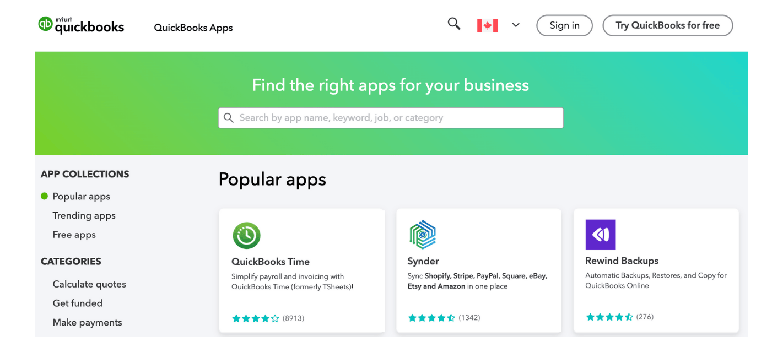The height and width of the screenshot is (347, 783).
Task: Open the Synder app title
Action: tap(423, 261)
